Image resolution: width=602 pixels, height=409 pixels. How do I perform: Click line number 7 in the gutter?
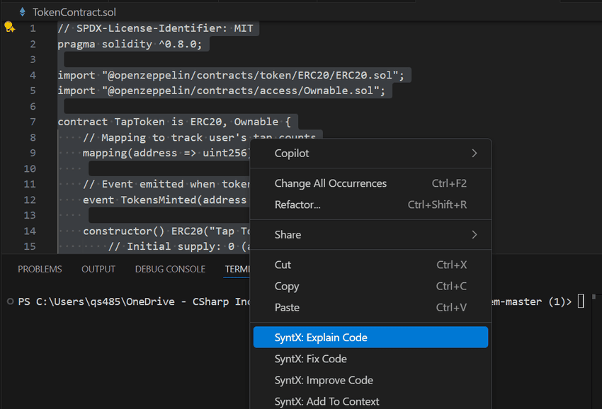pos(33,122)
